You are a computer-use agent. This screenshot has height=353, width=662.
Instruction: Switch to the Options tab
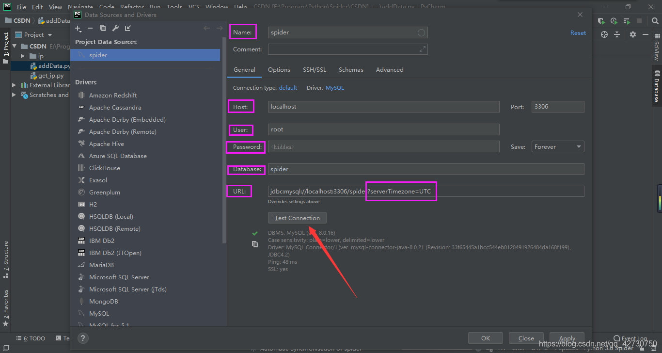point(279,69)
